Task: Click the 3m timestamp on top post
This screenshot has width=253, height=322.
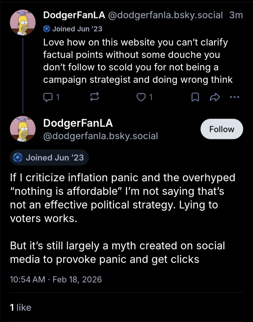Action: click(236, 15)
